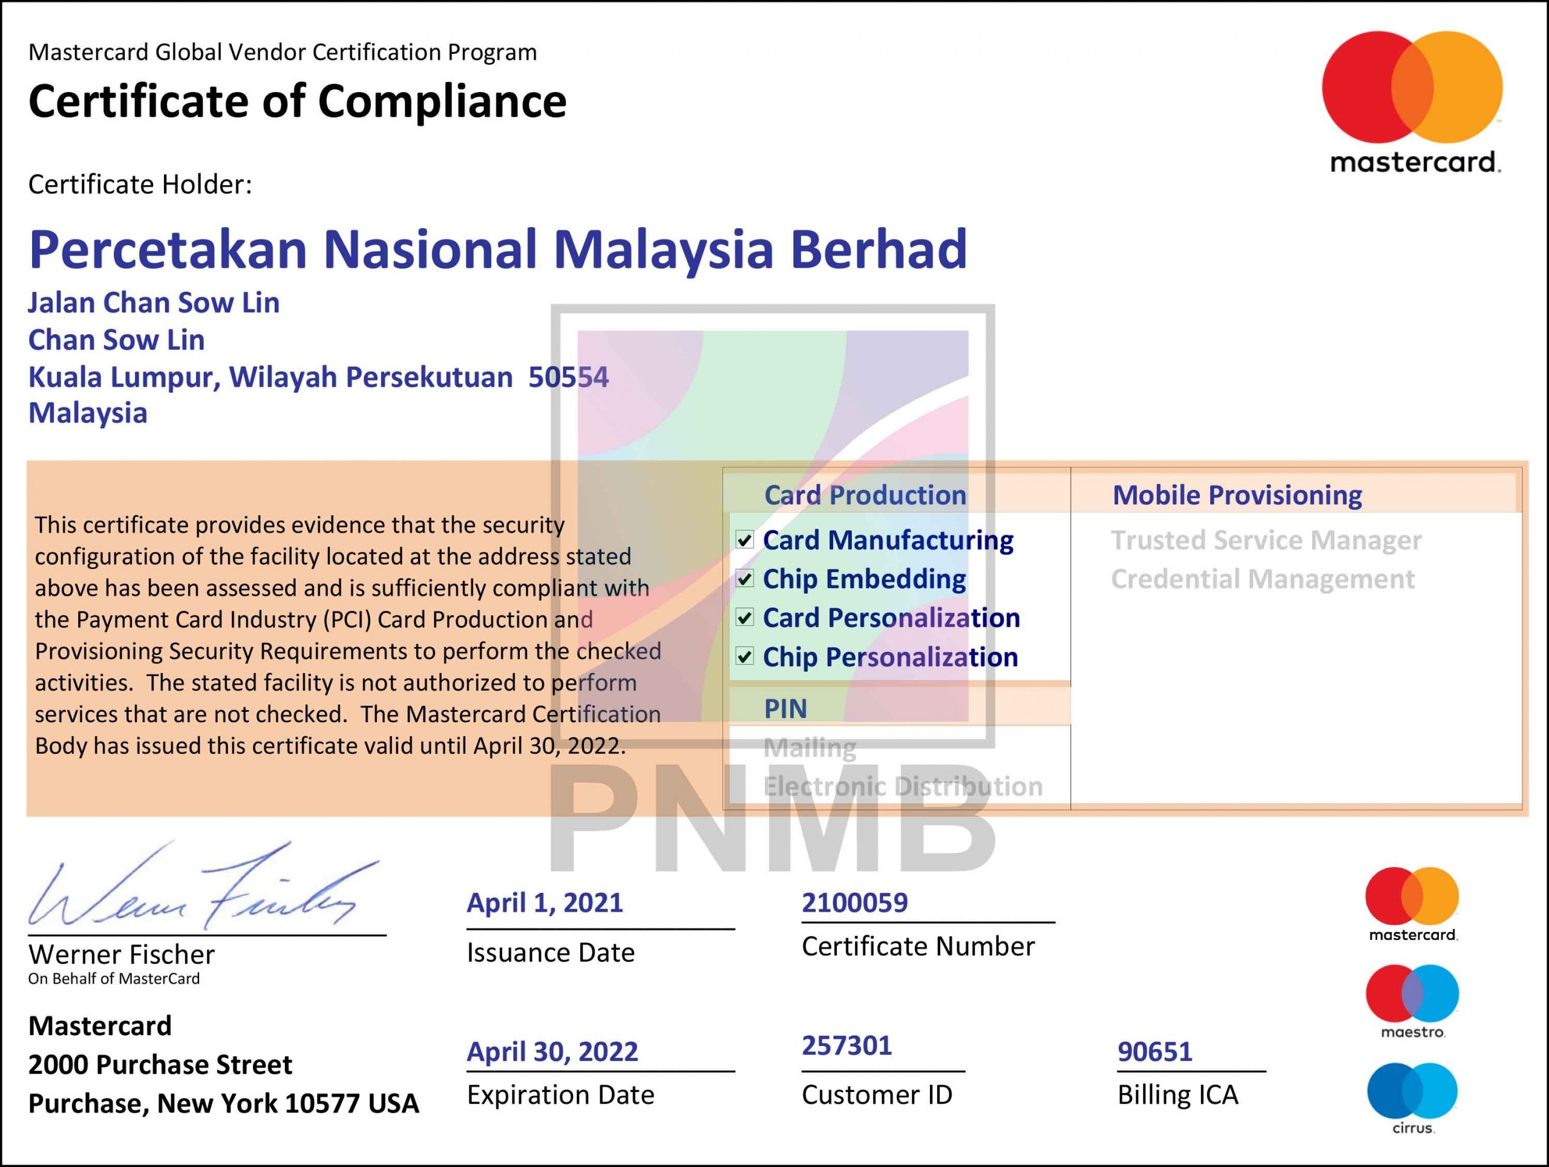This screenshot has width=1549, height=1167.
Task: Click the cirrus logo
Action: pos(1412,1099)
